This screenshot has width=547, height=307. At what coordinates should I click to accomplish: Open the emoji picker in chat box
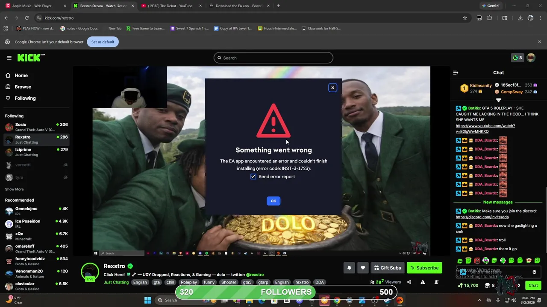tap(534, 272)
